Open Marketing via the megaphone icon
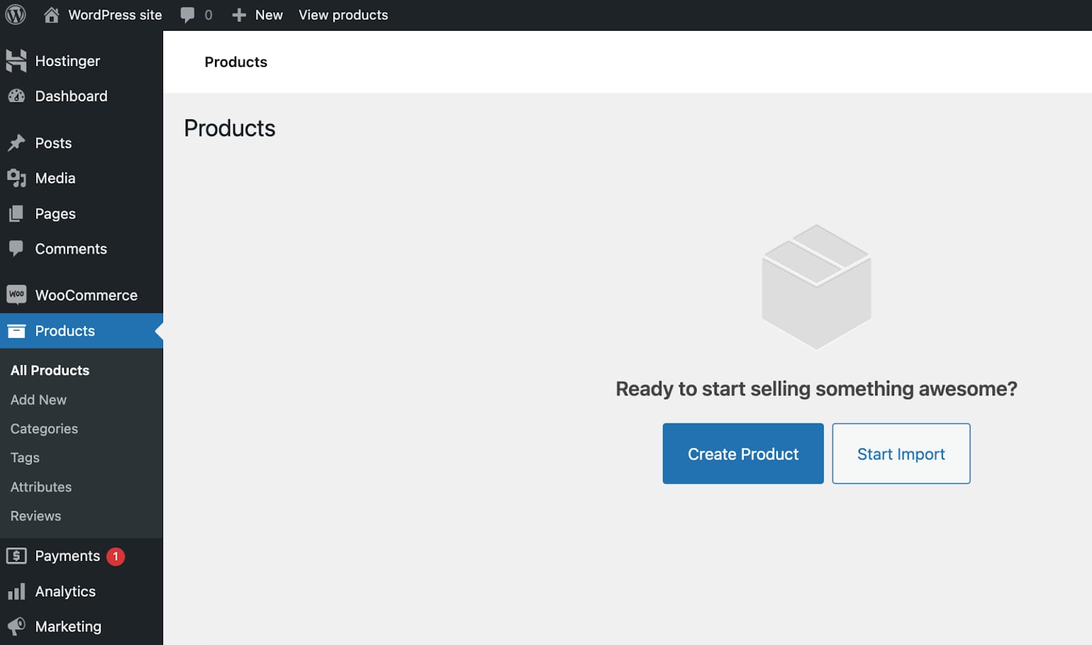 (x=16, y=626)
